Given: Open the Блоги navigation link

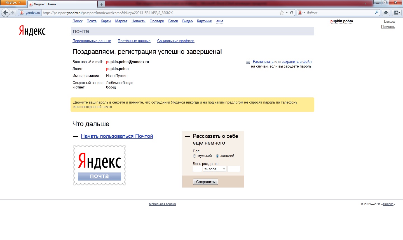Looking at the screenshot, I should (173, 21).
